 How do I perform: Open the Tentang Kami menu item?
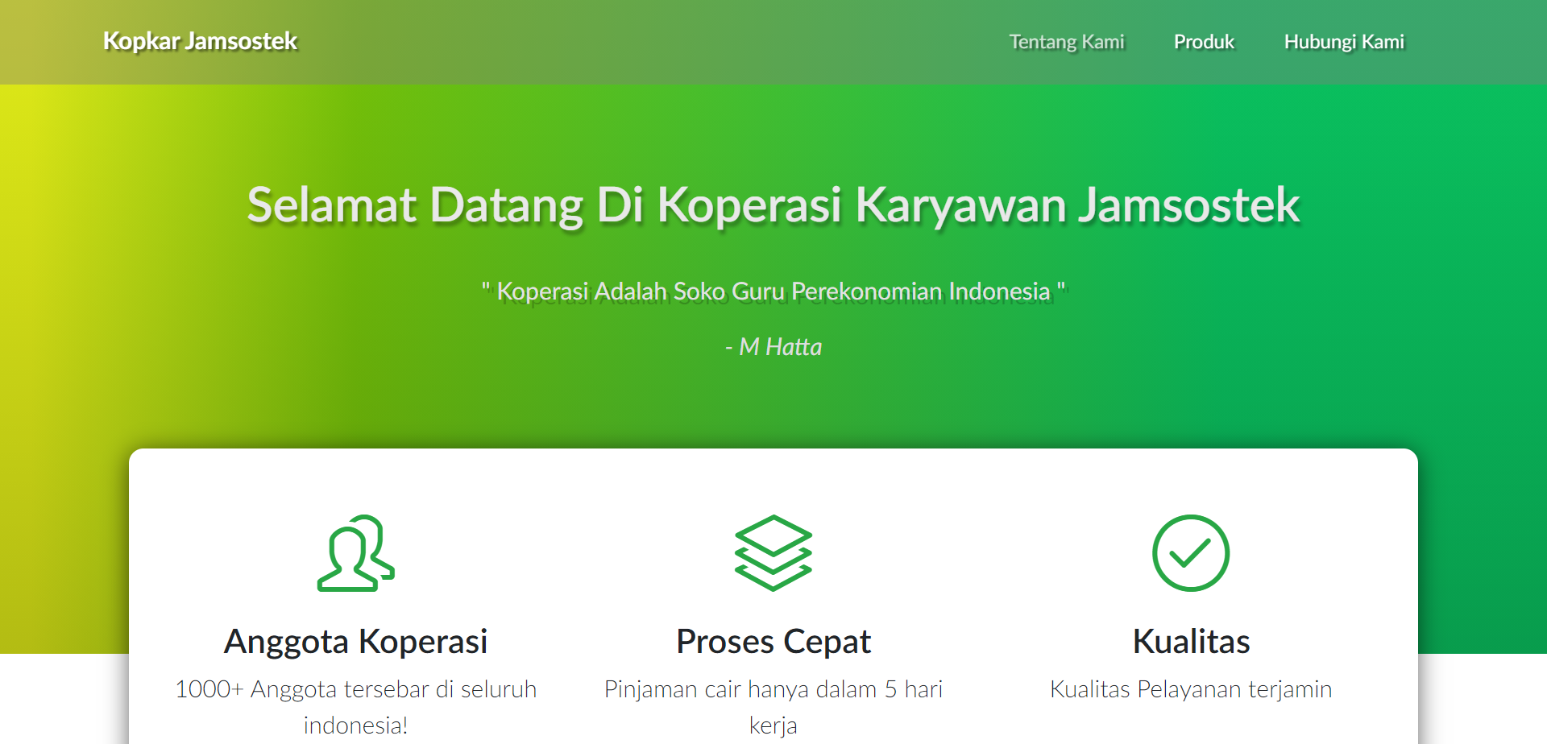pyautogui.click(x=1066, y=41)
